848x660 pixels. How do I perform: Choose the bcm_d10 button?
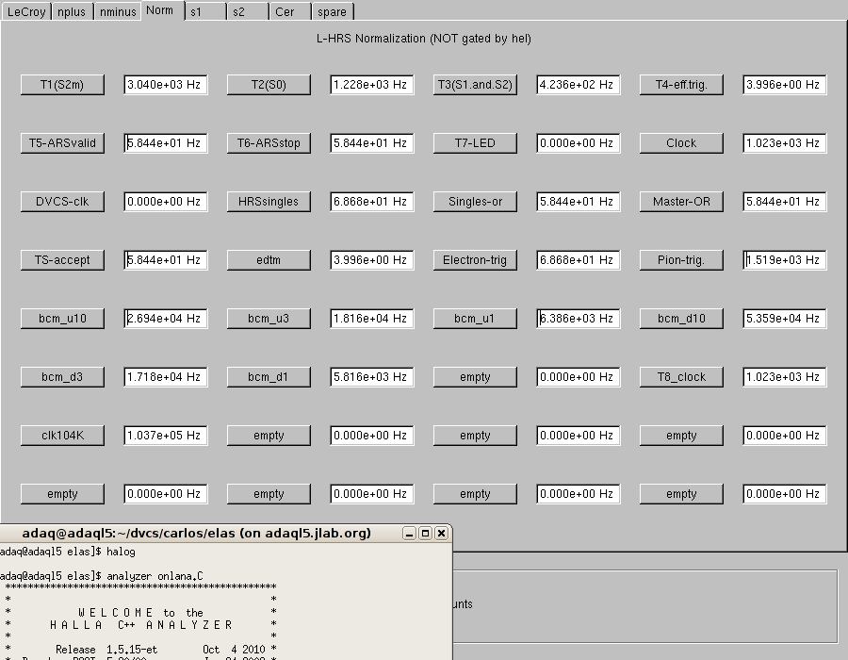pyautogui.click(x=681, y=319)
